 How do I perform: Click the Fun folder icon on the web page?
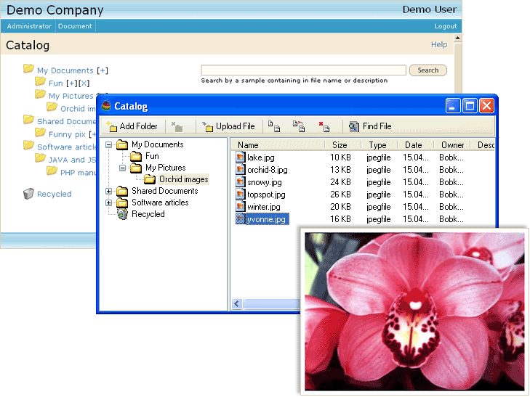(x=40, y=81)
